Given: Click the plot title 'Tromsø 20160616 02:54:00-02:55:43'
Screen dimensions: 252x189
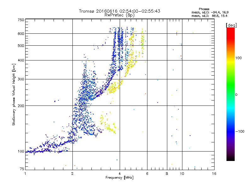Looking at the screenshot, I should click(119, 11).
